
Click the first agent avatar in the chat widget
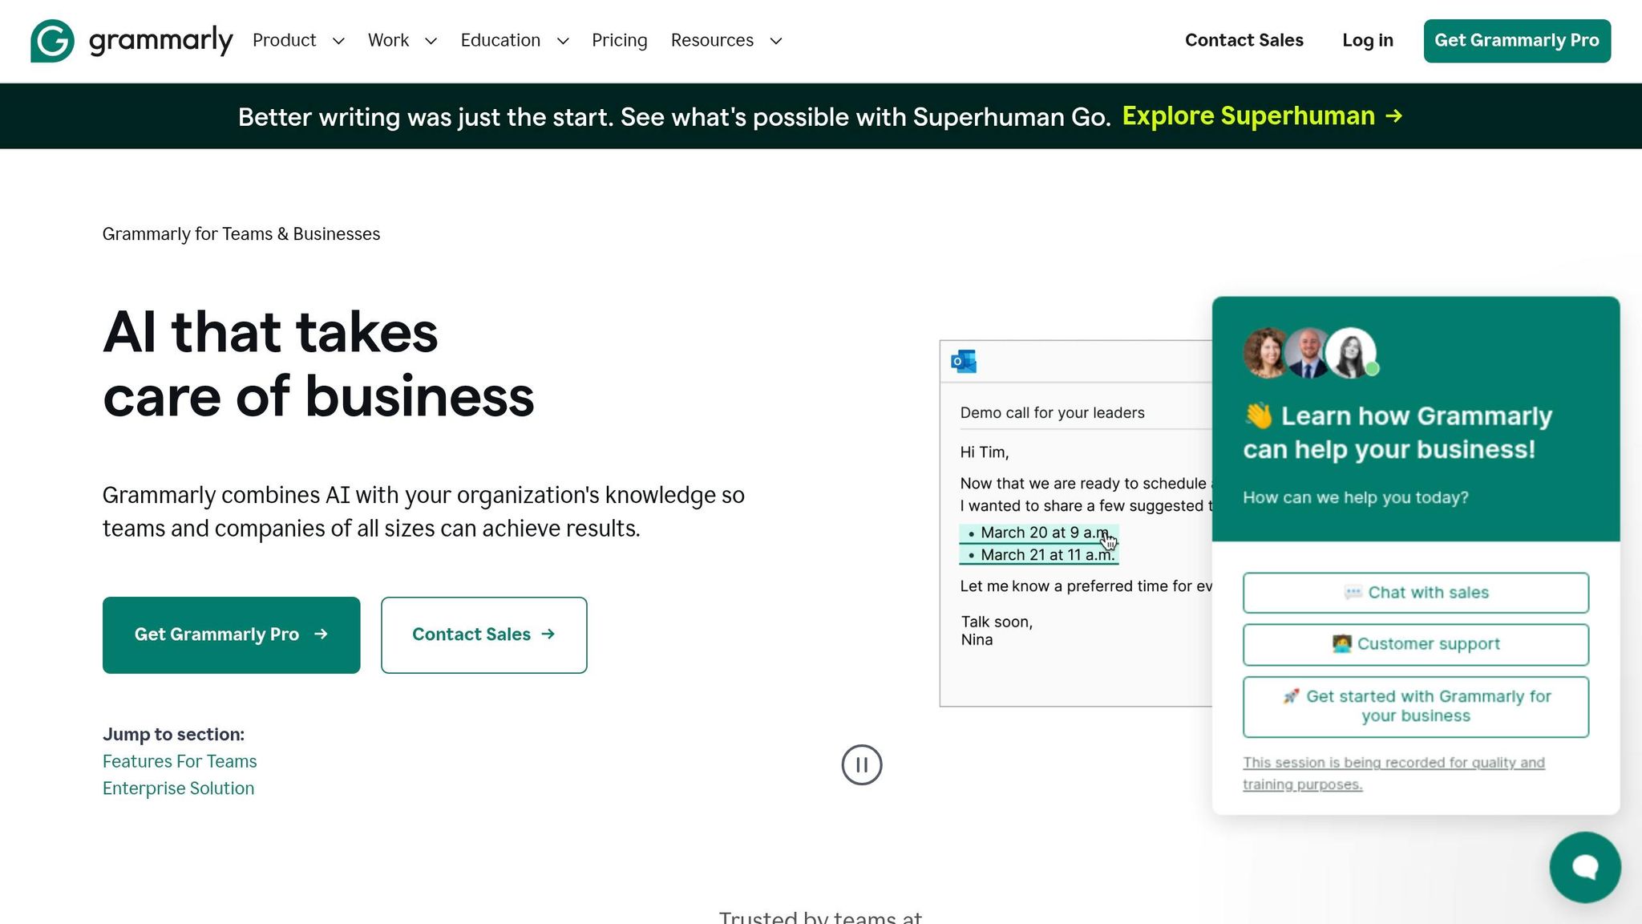[x=1265, y=351]
